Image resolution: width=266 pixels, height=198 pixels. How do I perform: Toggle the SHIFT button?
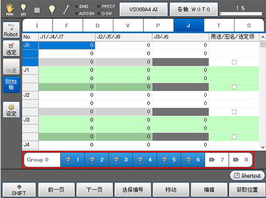19,190
